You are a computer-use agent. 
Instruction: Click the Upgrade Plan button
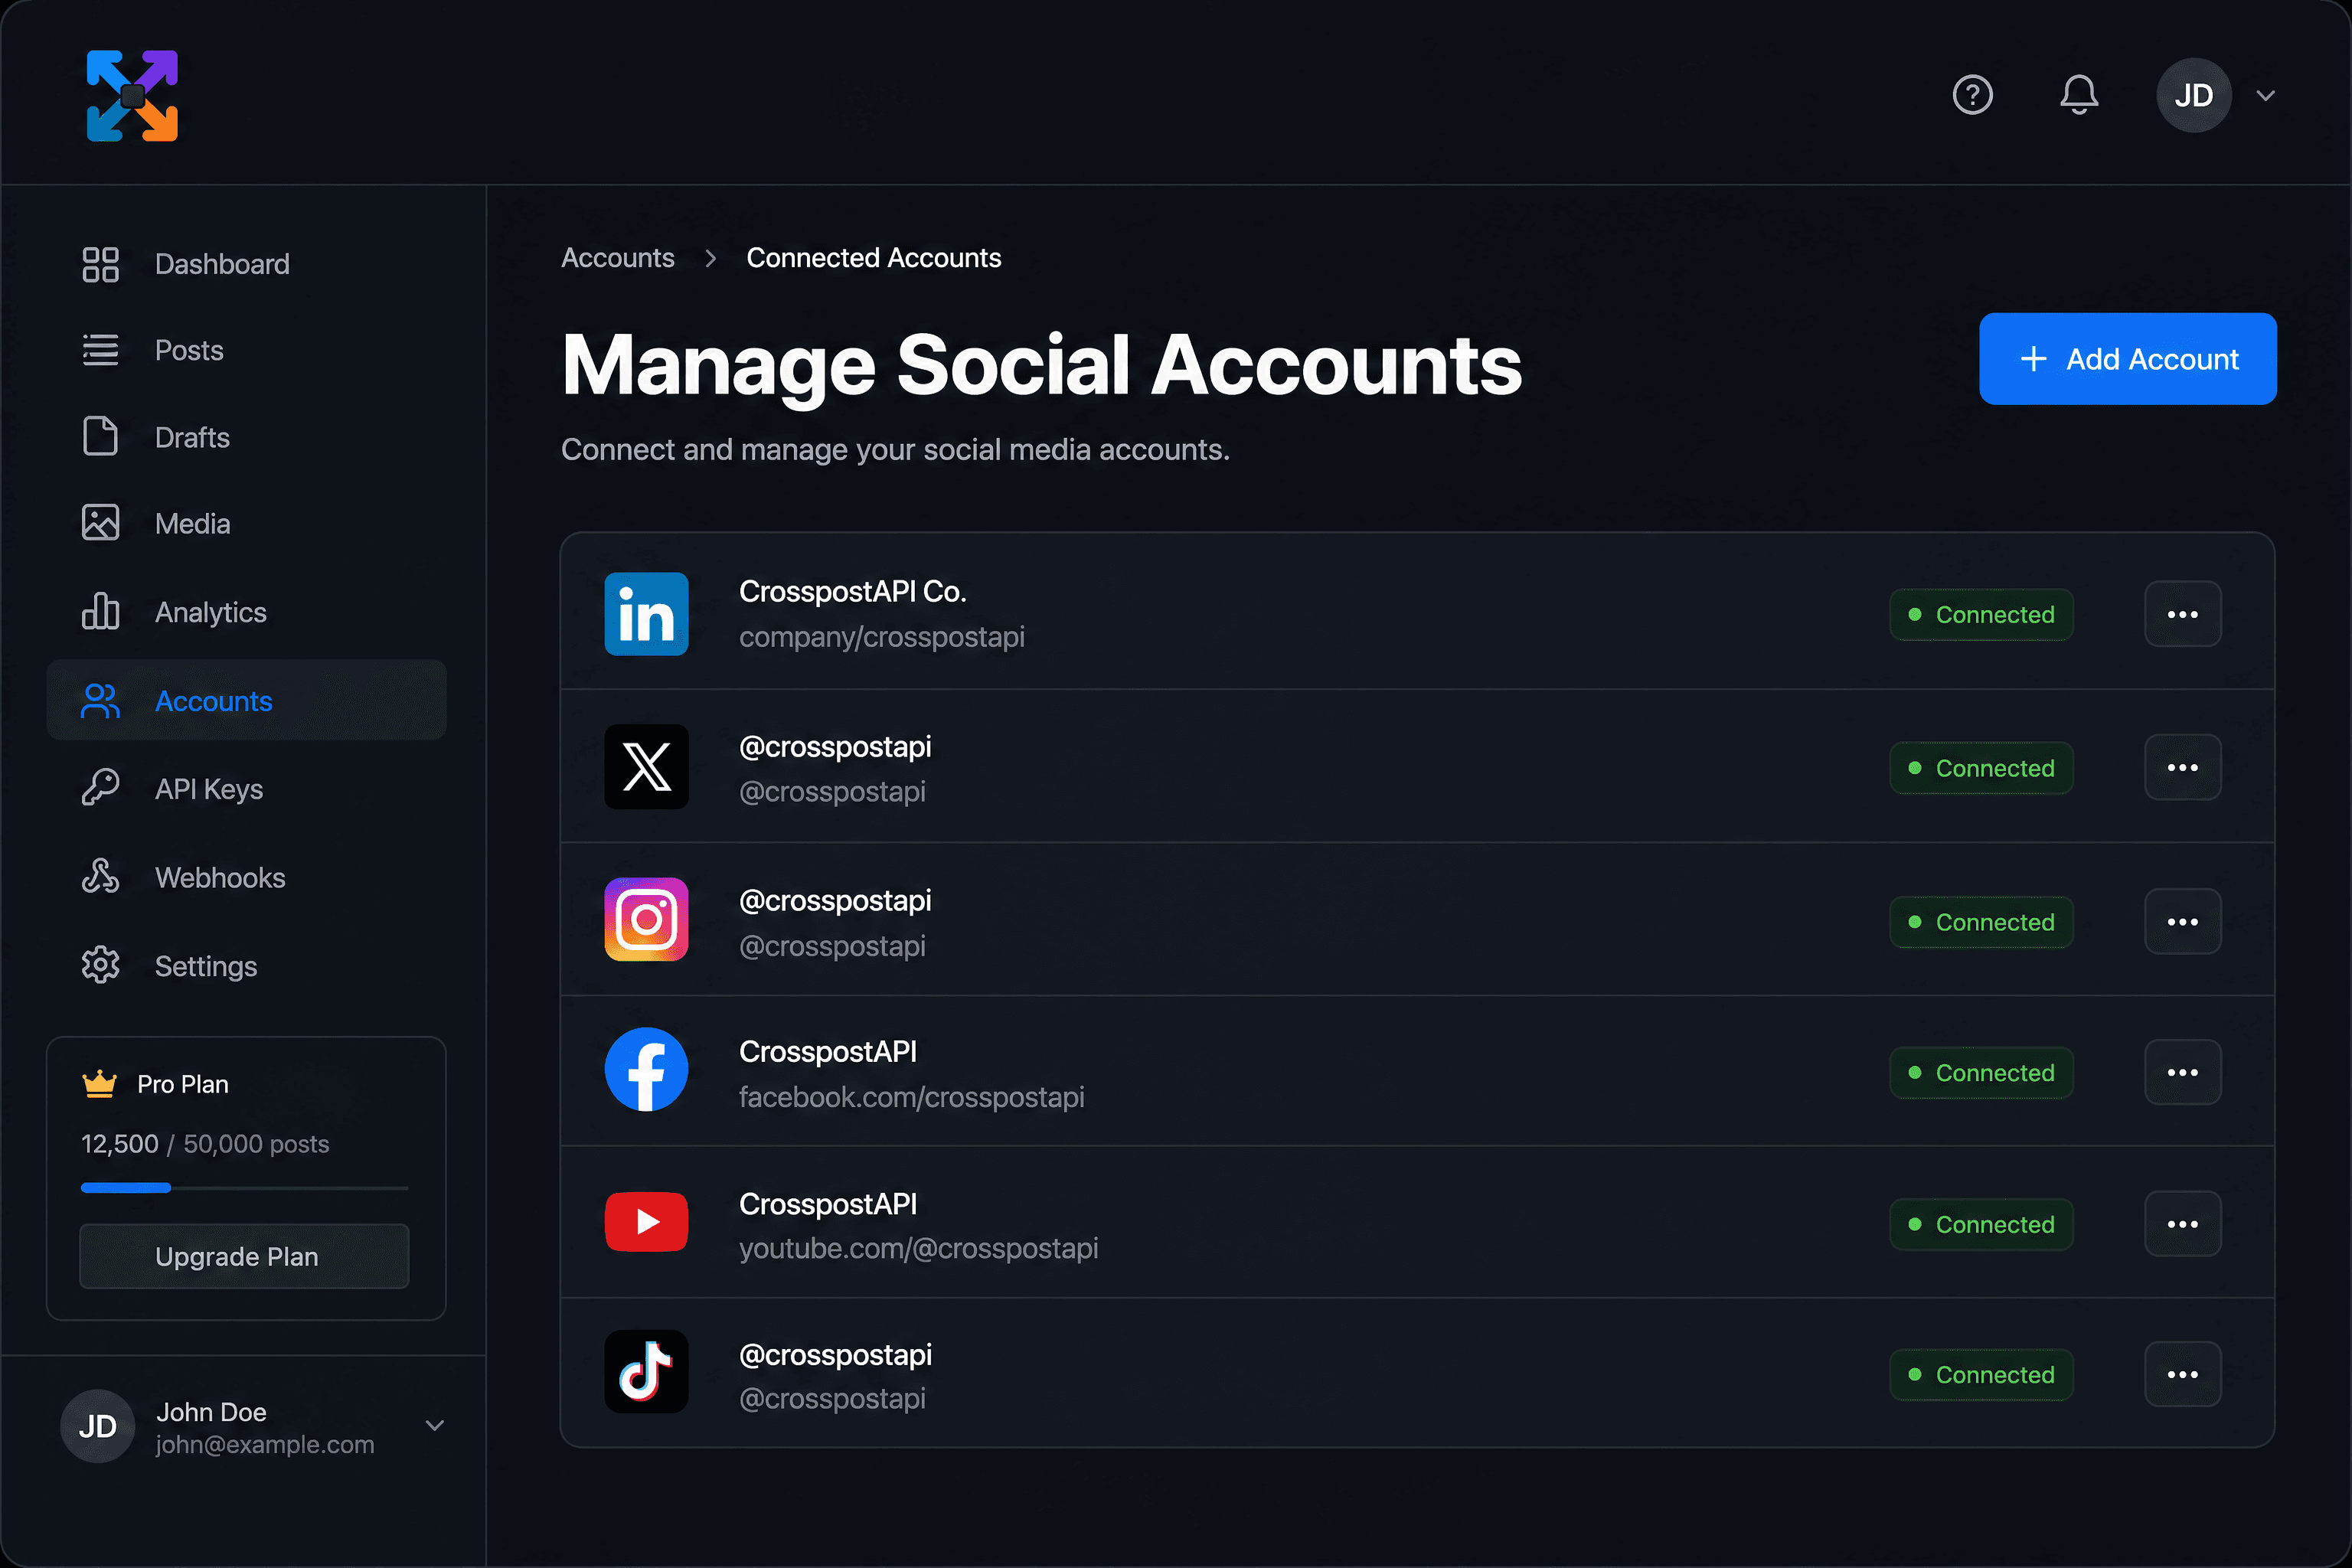point(245,1256)
